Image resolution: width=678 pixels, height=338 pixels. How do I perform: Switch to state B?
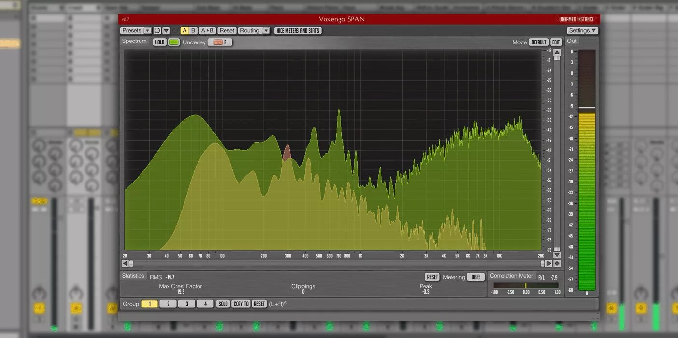193,30
